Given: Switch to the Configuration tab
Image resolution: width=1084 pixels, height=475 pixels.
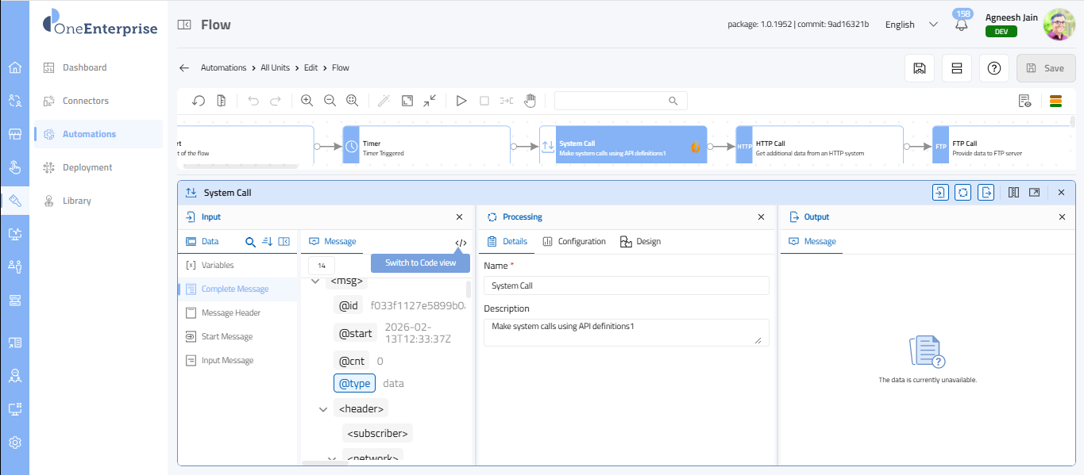Looking at the screenshot, I should 574,241.
